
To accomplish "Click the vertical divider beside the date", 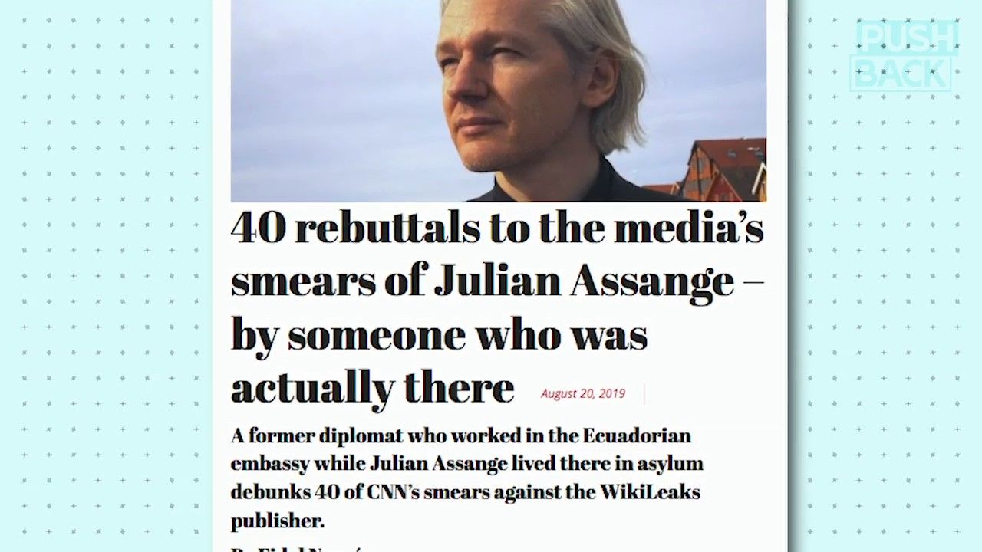I will coord(644,394).
